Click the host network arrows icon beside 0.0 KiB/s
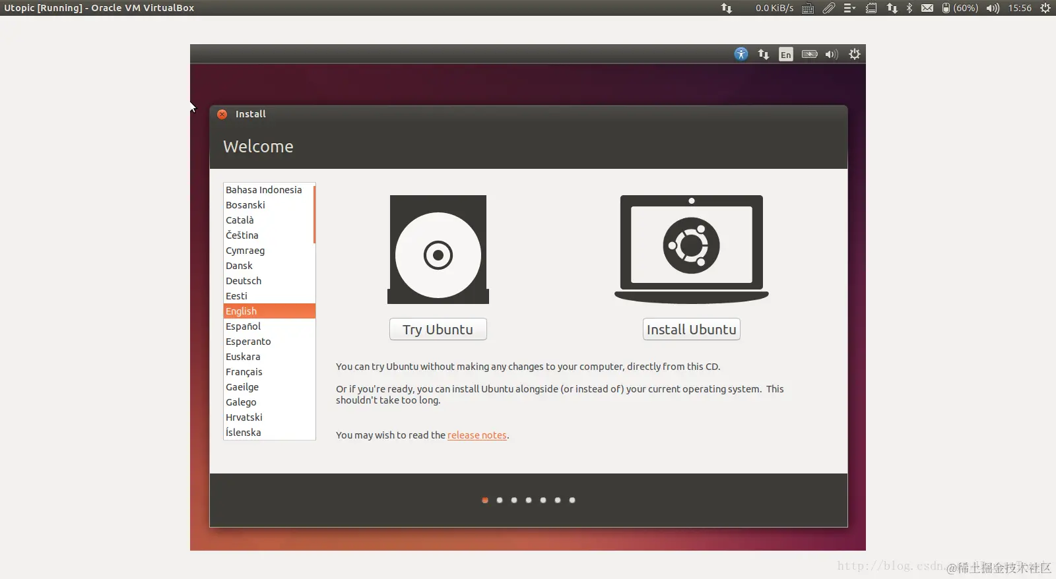The height and width of the screenshot is (579, 1056). (x=727, y=8)
